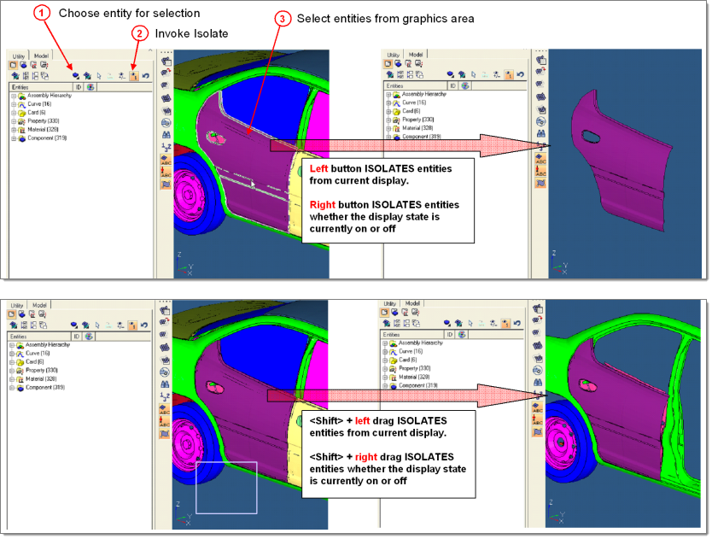
Task: Toggle the ID button in the Entities header
Action: (x=79, y=87)
